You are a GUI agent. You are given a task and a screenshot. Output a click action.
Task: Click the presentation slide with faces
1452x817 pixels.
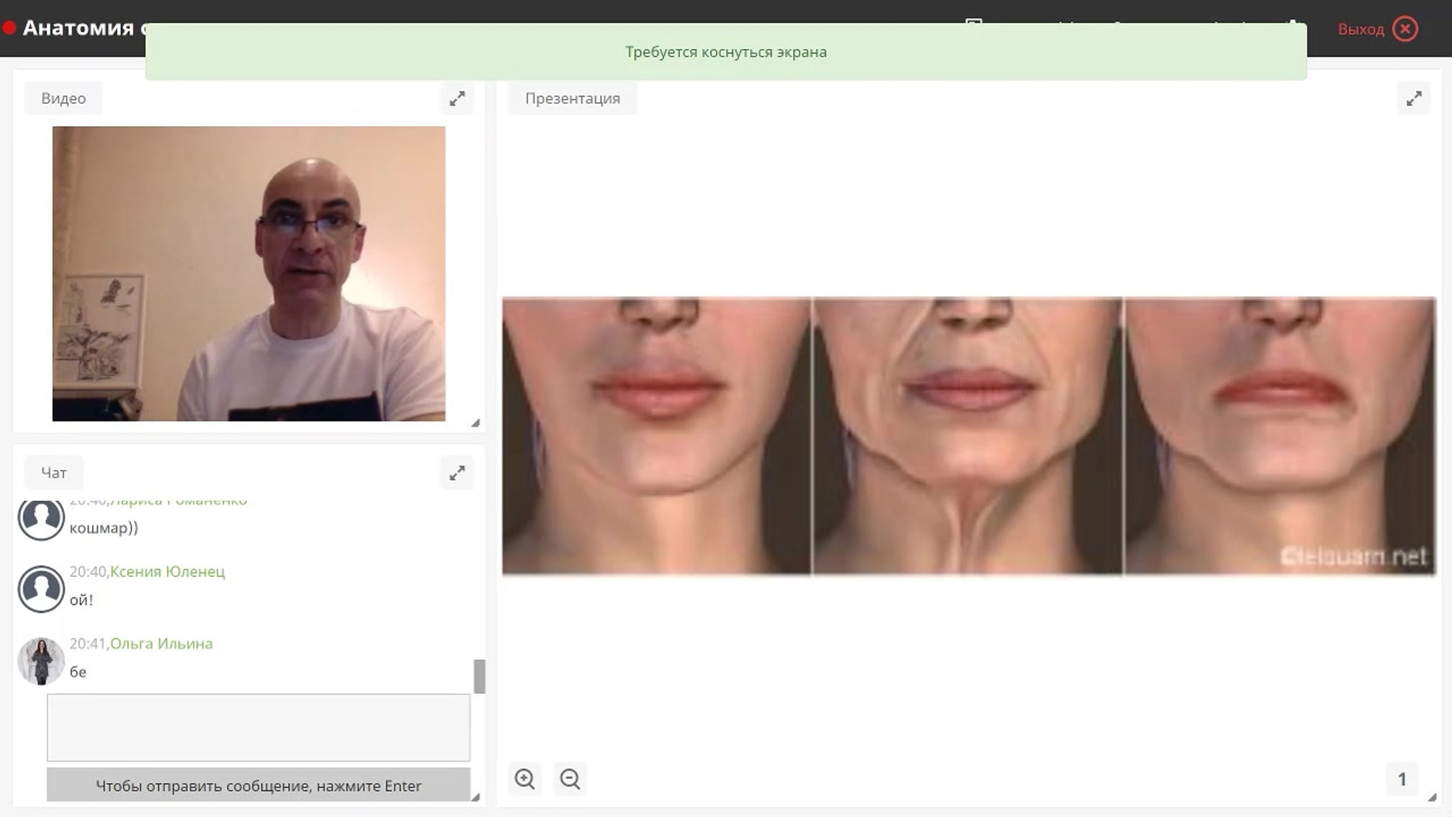pyautogui.click(x=969, y=436)
